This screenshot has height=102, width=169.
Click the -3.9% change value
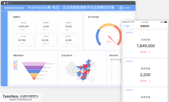[67, 44]
